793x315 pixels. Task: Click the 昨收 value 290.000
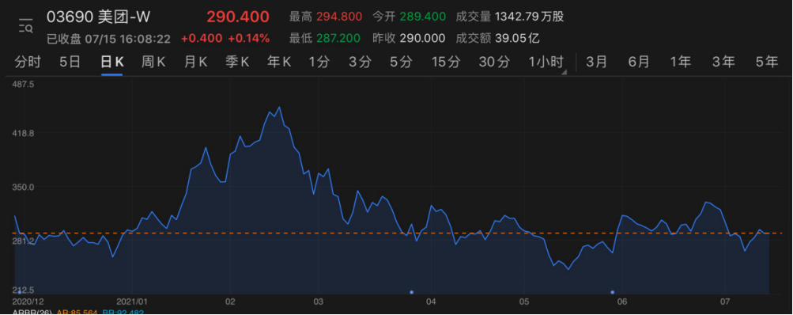423,39
